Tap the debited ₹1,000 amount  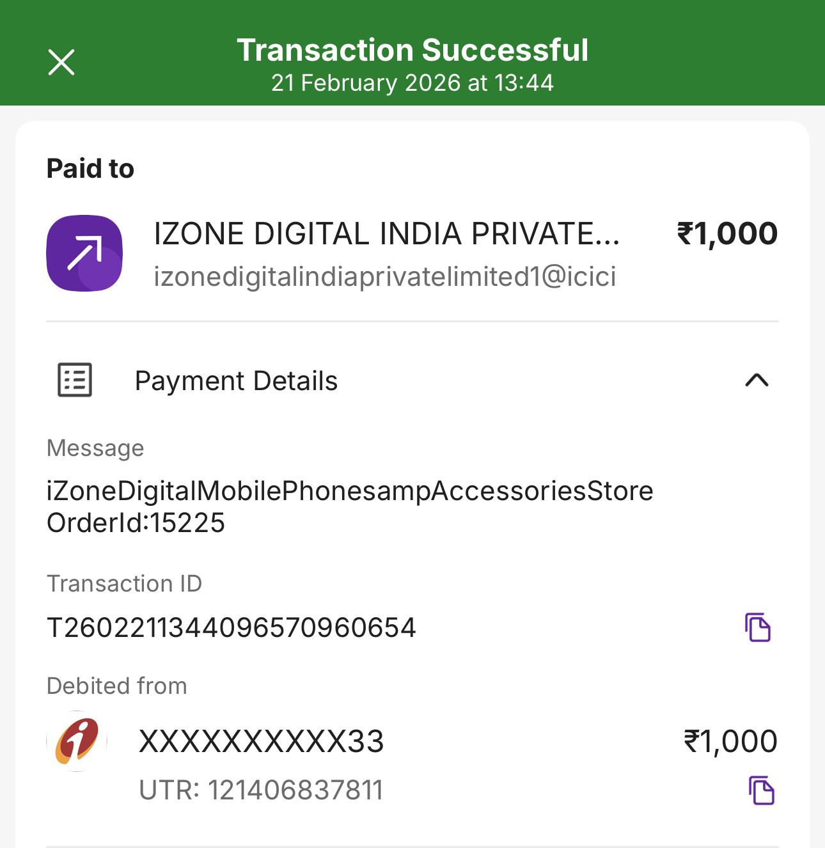pyautogui.click(x=730, y=742)
